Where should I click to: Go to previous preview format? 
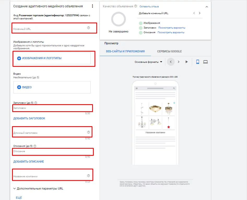coord(171,62)
